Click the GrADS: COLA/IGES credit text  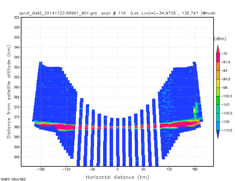coord(13,179)
